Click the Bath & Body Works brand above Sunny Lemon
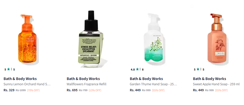The image size is (244, 105). click(x=20, y=79)
